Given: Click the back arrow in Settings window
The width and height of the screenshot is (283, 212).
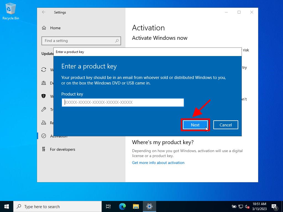Looking at the screenshot, I should (44, 12).
